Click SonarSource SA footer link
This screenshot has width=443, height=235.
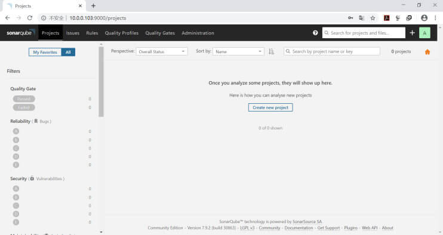click(x=307, y=221)
